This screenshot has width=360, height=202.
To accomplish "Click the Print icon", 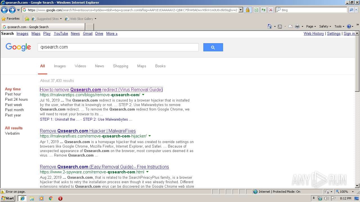I will coord(297,26).
